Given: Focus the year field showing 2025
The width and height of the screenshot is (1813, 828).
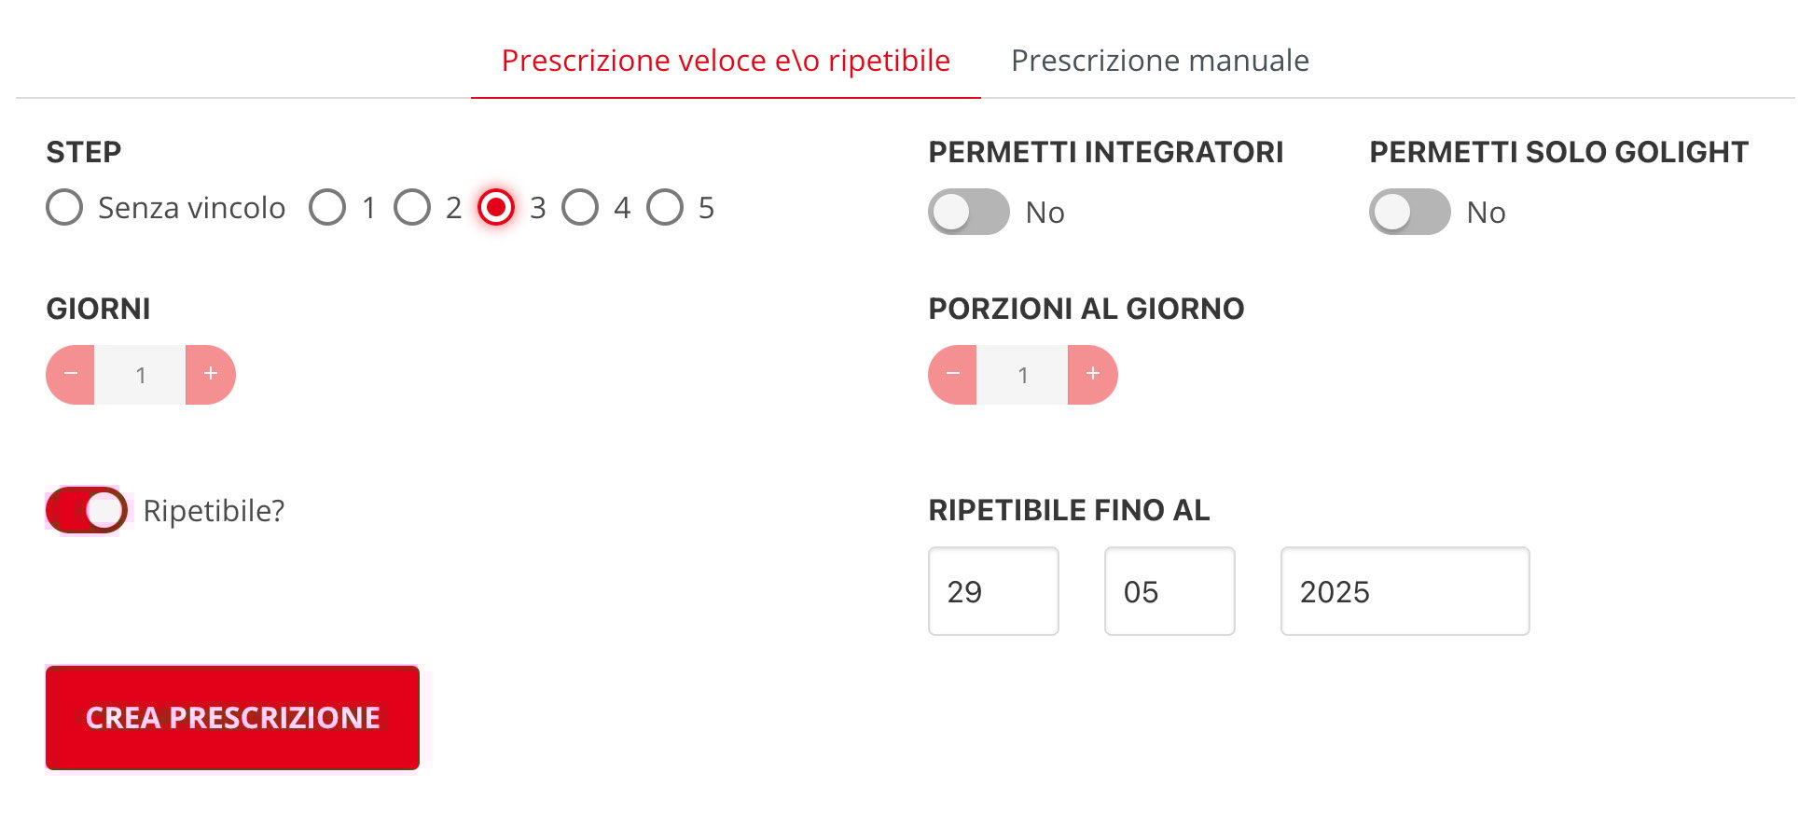Looking at the screenshot, I should (1405, 591).
